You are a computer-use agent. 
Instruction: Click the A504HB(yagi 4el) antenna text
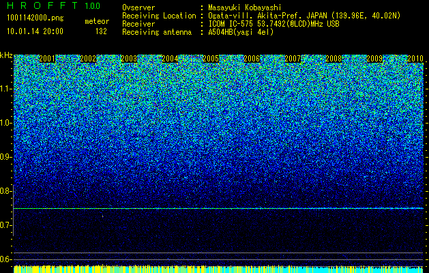click(x=241, y=32)
